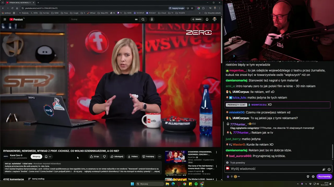This screenshot has width=334, height=187.
Task: Like the video with 23 tys. thumbs up
Action: pyautogui.click(x=95, y=157)
